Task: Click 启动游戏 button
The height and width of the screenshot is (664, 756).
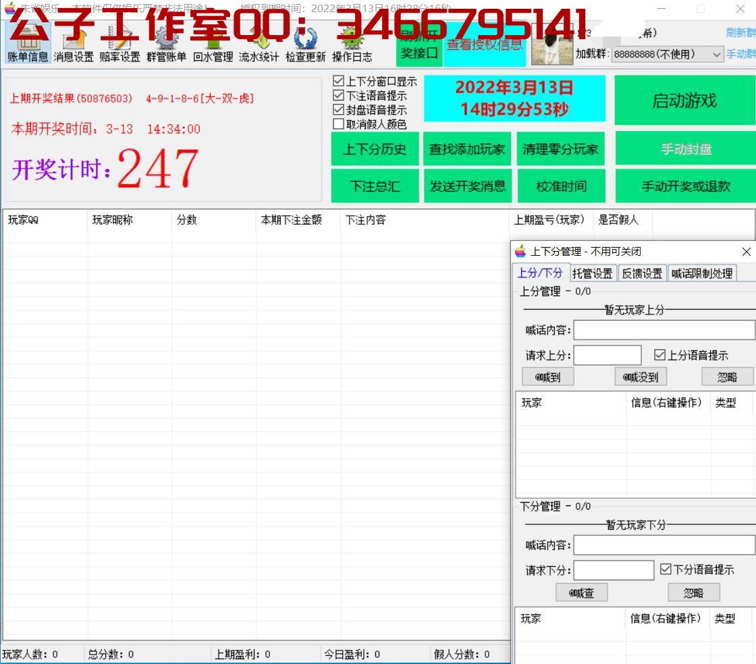Action: tap(685, 101)
